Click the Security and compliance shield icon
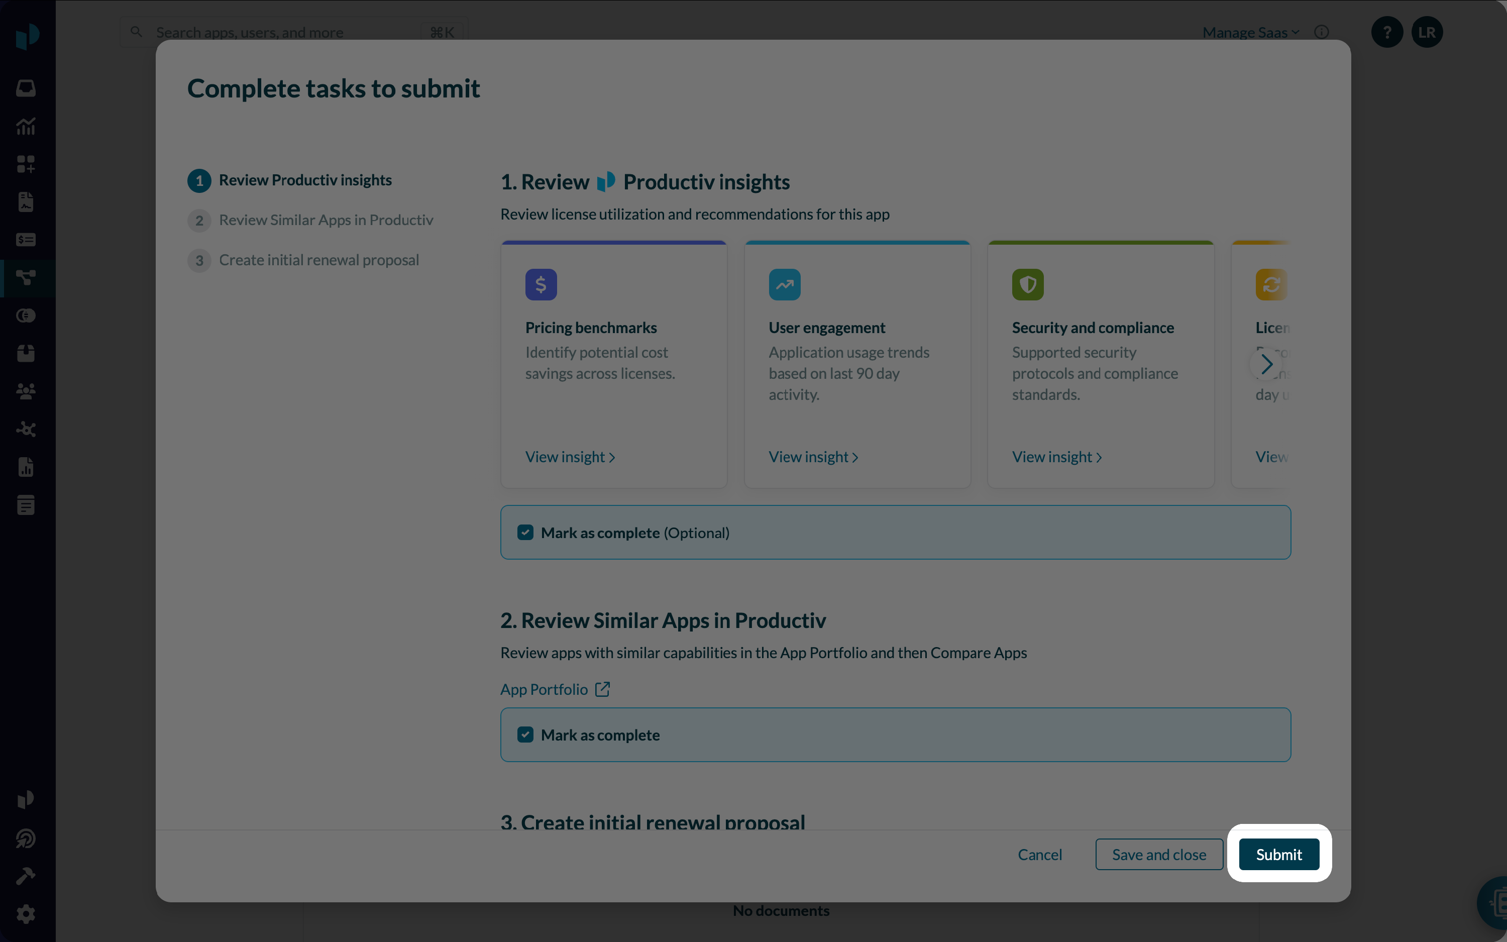 [x=1027, y=285]
